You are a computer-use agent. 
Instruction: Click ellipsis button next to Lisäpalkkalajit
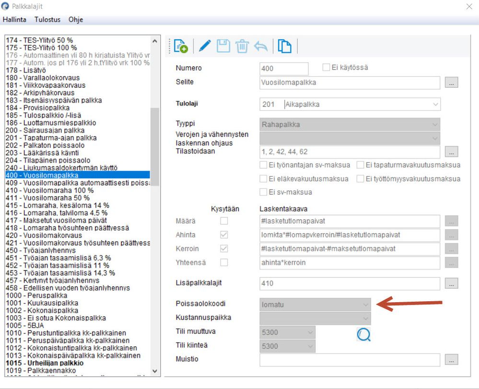pyautogui.click(x=452, y=283)
